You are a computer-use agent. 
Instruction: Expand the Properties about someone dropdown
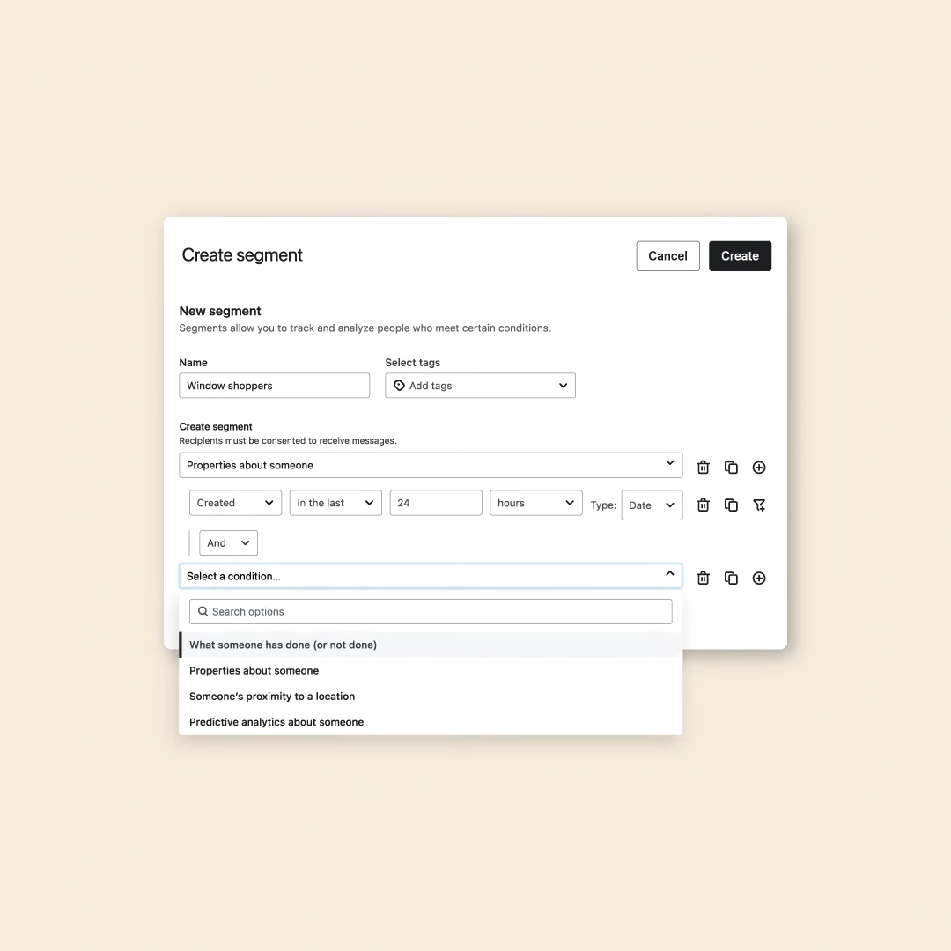tap(430, 465)
